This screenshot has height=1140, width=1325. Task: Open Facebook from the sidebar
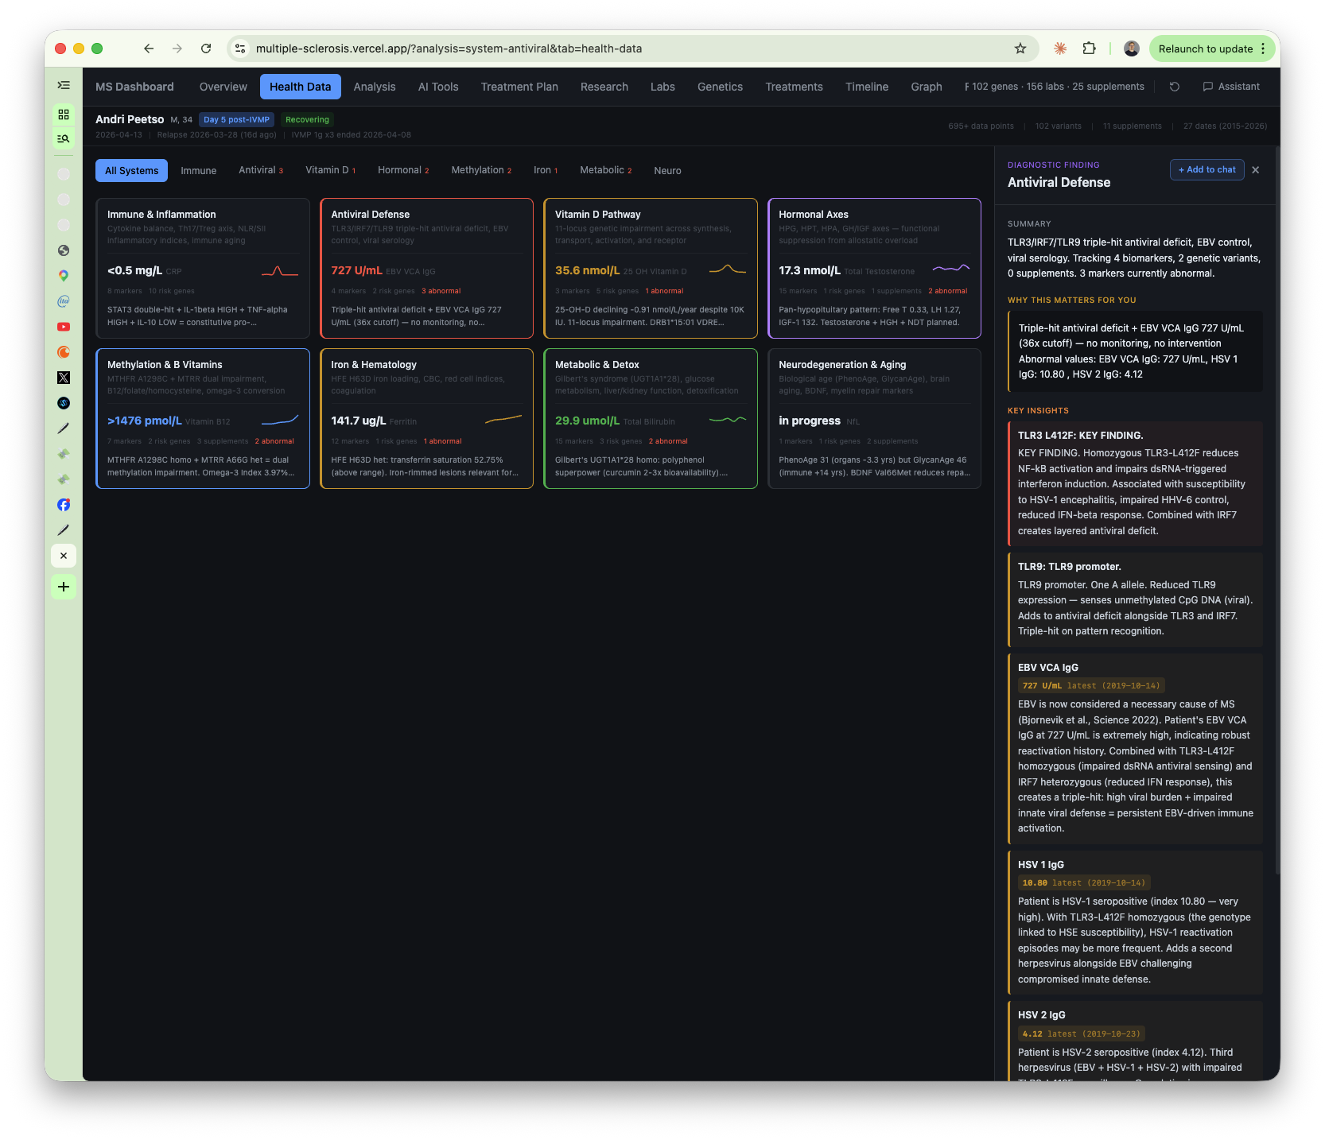tap(64, 505)
